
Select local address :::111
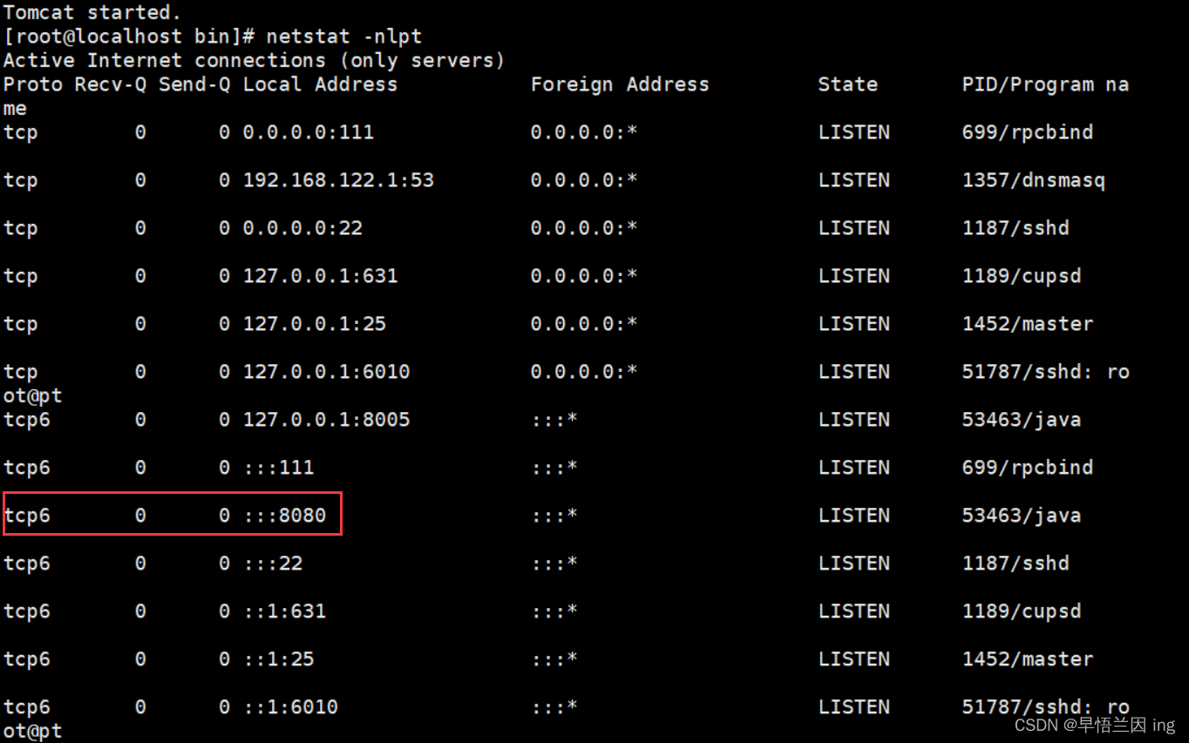(278, 468)
